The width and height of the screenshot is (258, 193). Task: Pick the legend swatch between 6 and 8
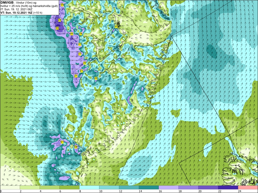click(x=69, y=188)
